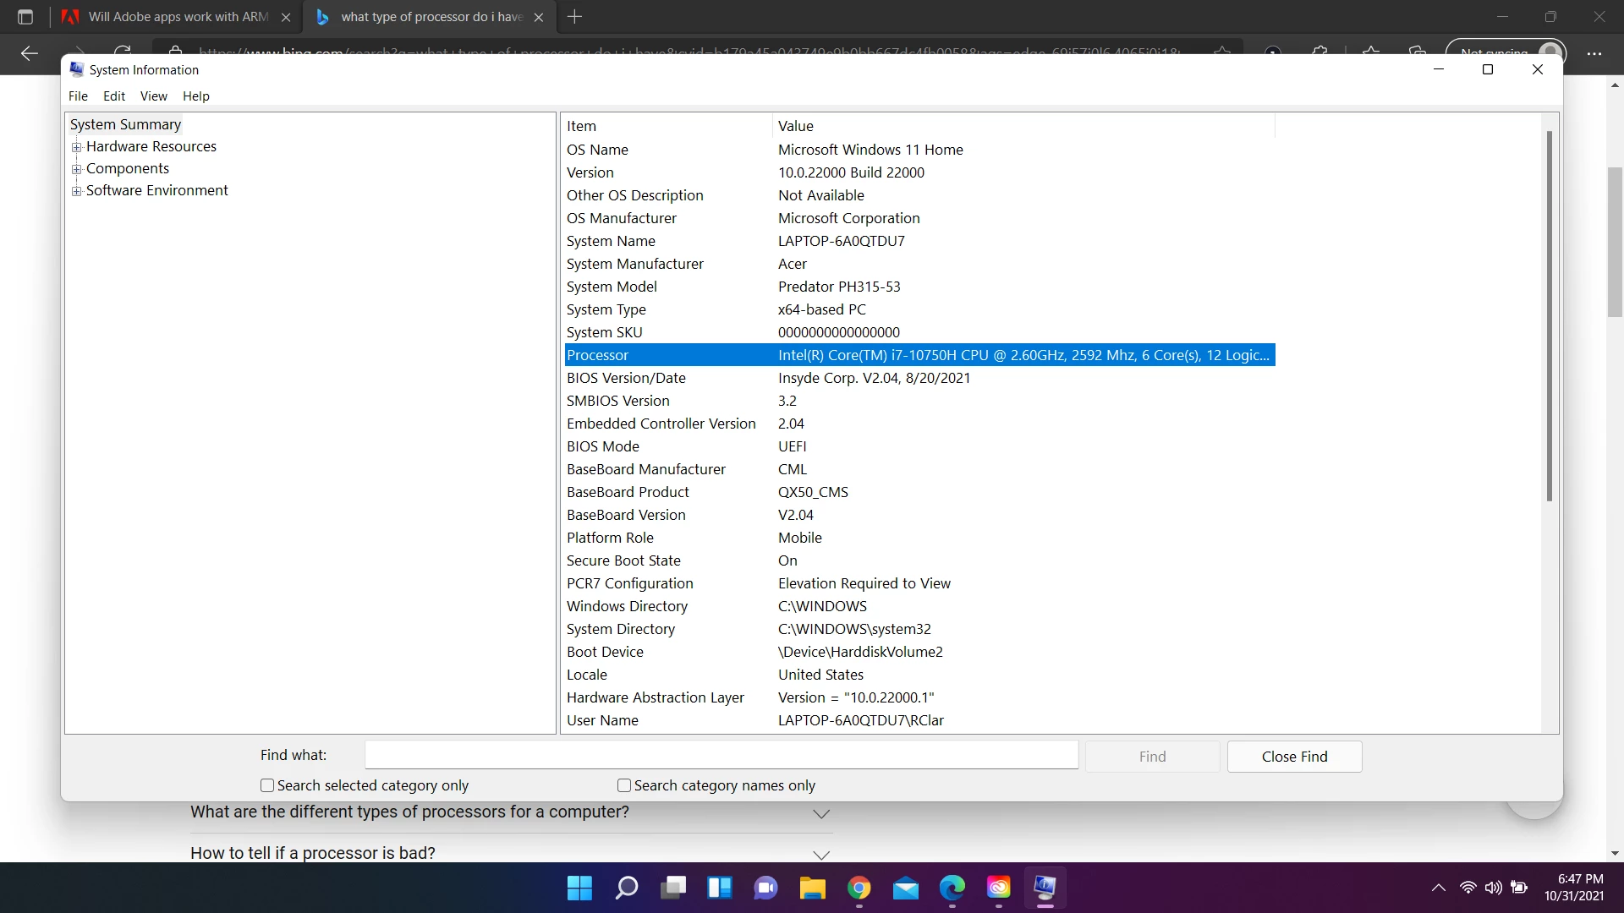Viewport: 1624px width, 913px height.
Task: Open Wi-Fi network status icon
Action: coord(1468,888)
